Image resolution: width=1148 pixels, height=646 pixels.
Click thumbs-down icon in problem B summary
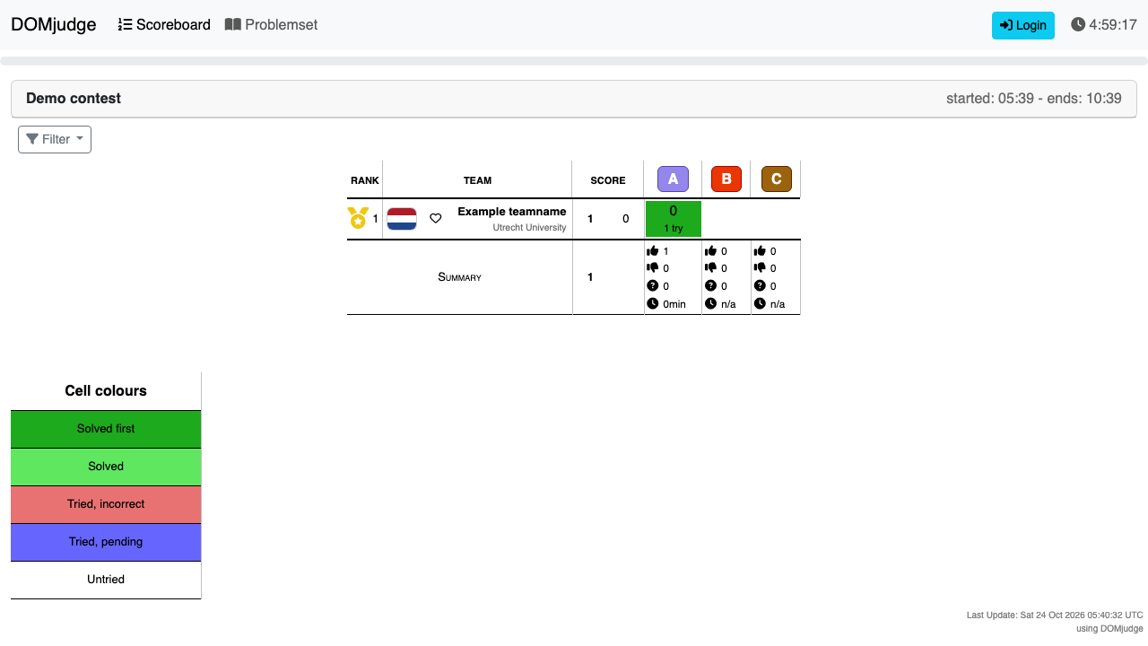(x=711, y=267)
